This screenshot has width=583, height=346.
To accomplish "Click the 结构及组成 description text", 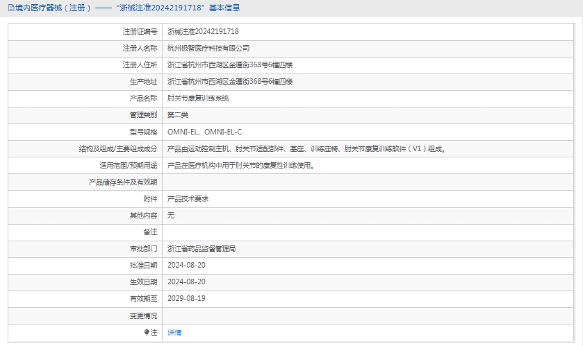I will (x=306, y=148).
